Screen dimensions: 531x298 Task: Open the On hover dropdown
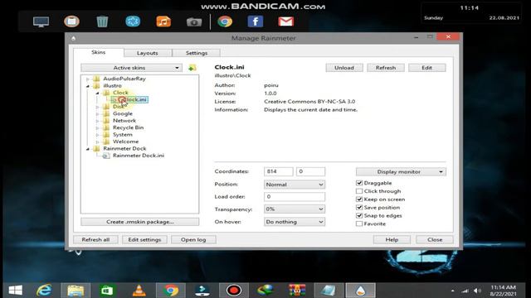(295, 222)
